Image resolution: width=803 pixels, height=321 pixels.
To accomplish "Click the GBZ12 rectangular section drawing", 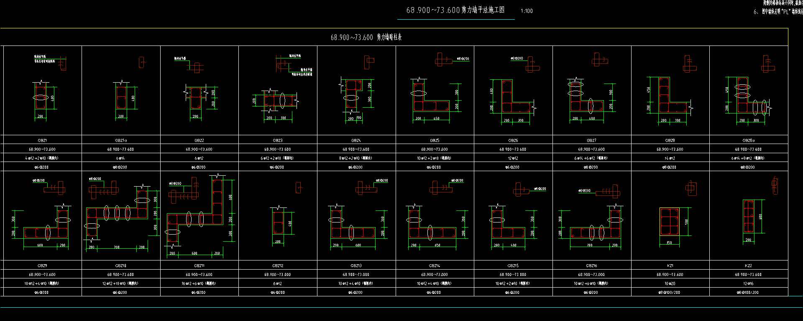I will (278, 223).
